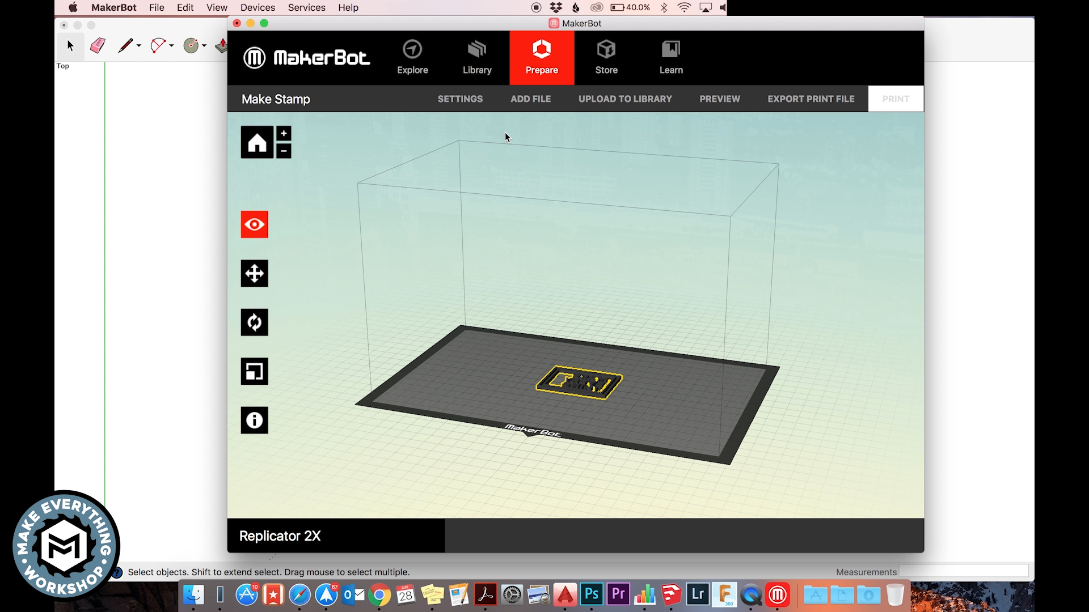Click SETTINGS in the top toolbar
1089x612 pixels.
[x=460, y=98]
